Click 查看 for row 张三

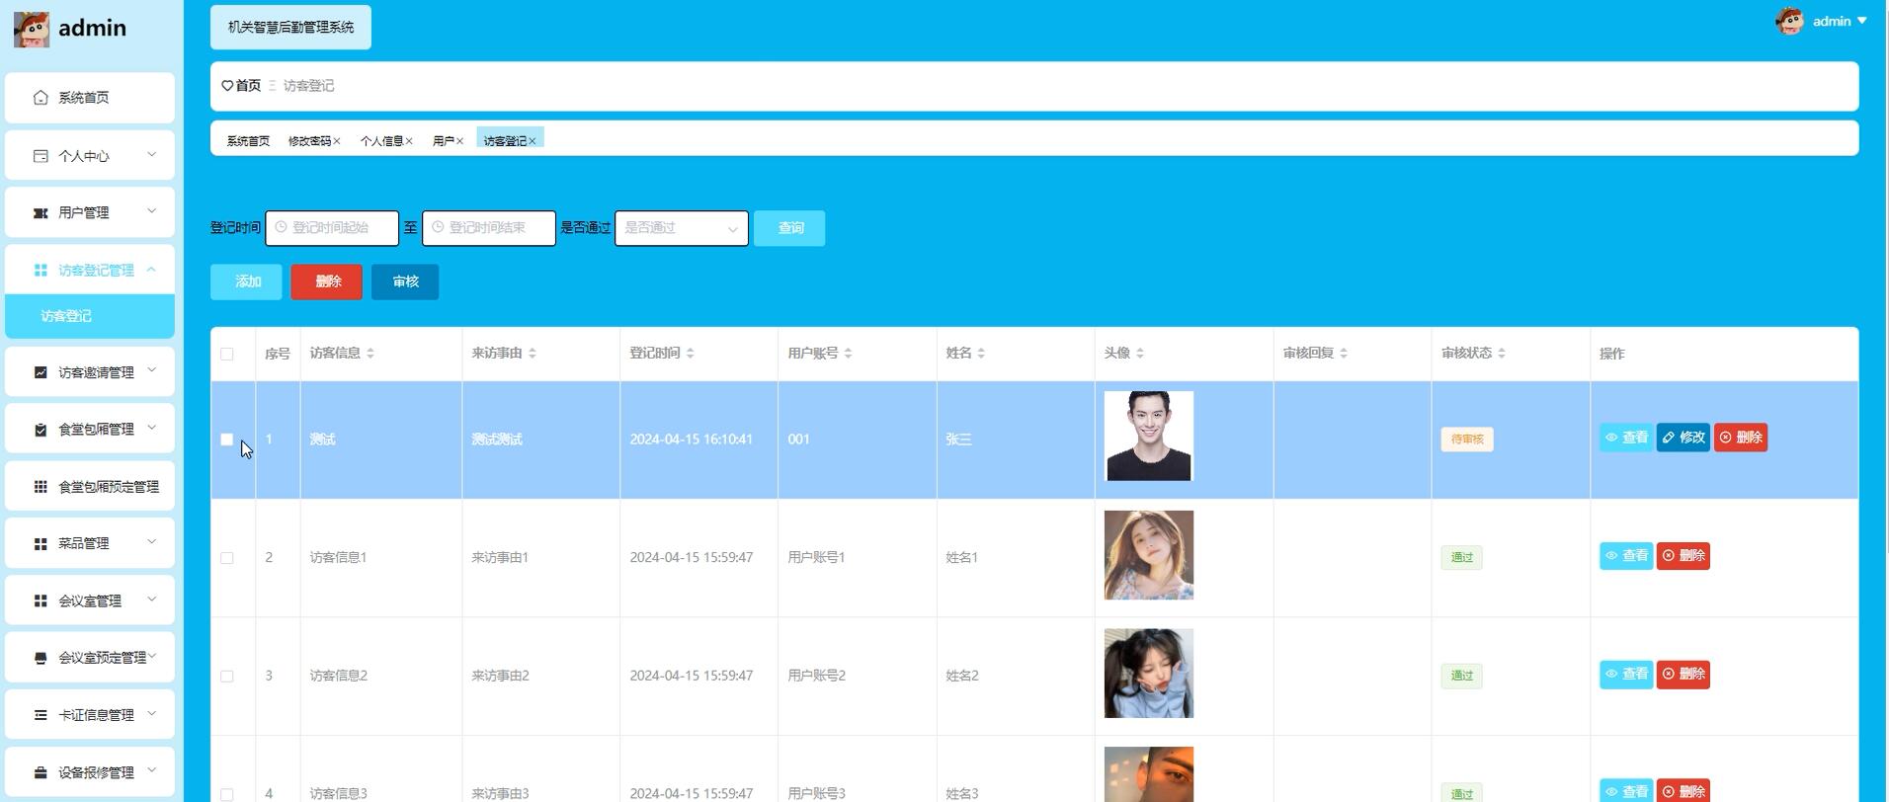[1626, 438]
